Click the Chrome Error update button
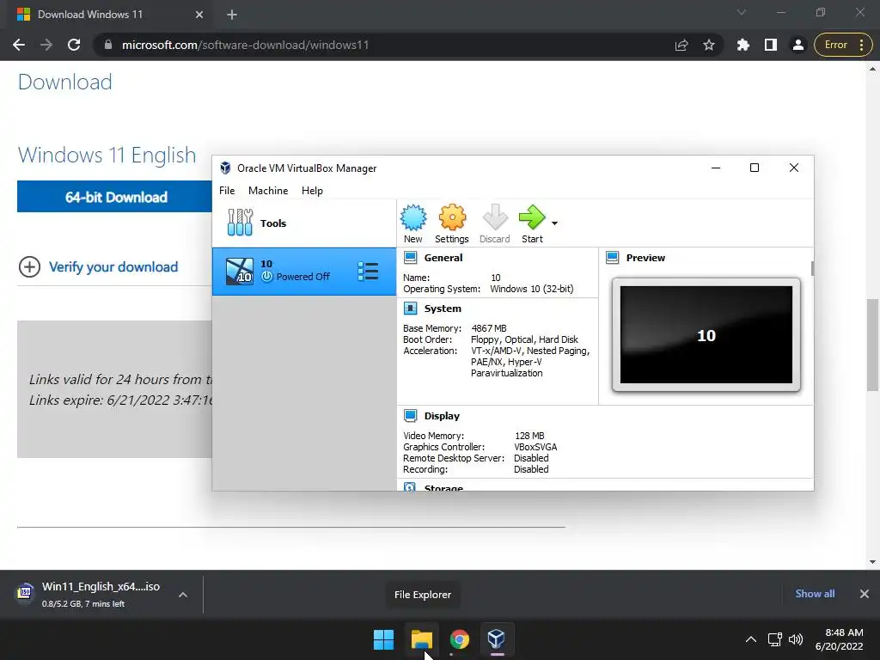880x660 pixels. 843,45
